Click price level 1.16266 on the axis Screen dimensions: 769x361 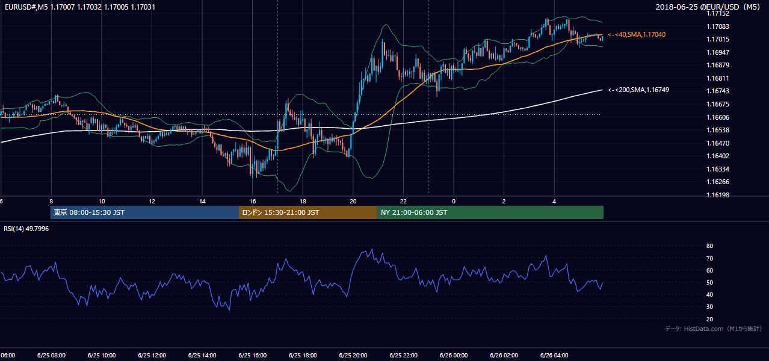(718, 182)
